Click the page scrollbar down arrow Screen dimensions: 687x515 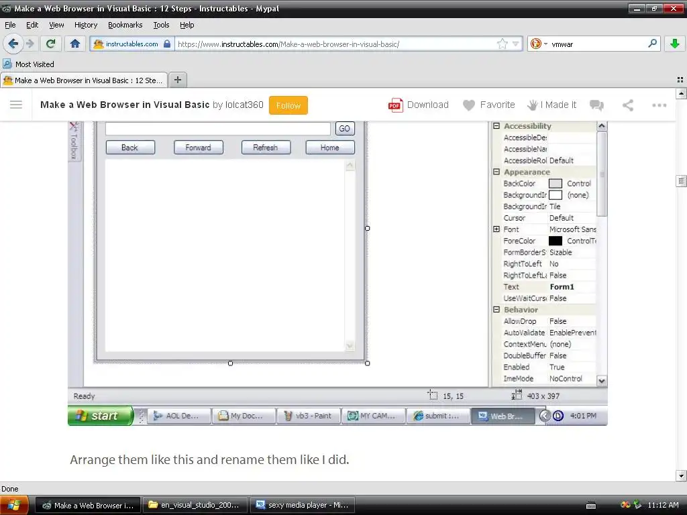(x=682, y=476)
